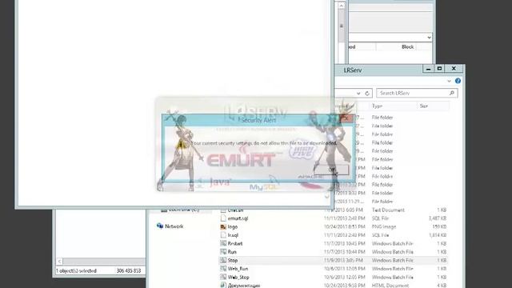Click OK in the Security Alert dialog
The width and height of the screenshot is (512, 288).
[331, 170]
